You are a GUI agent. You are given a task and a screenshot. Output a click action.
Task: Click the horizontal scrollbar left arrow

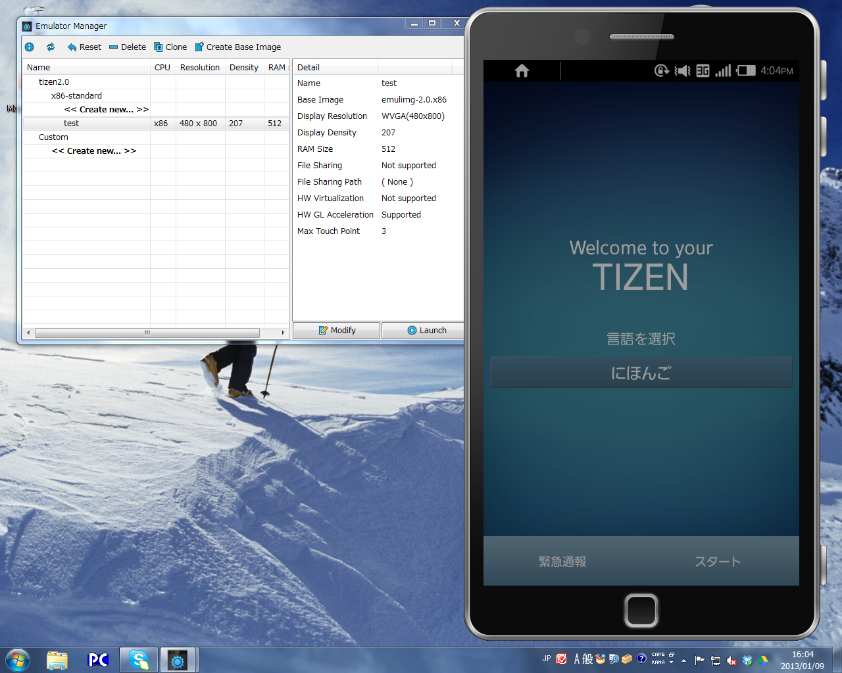tap(28, 333)
